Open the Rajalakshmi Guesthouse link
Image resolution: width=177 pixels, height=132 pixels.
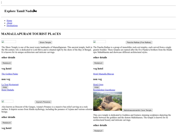[x=104, y=90]
